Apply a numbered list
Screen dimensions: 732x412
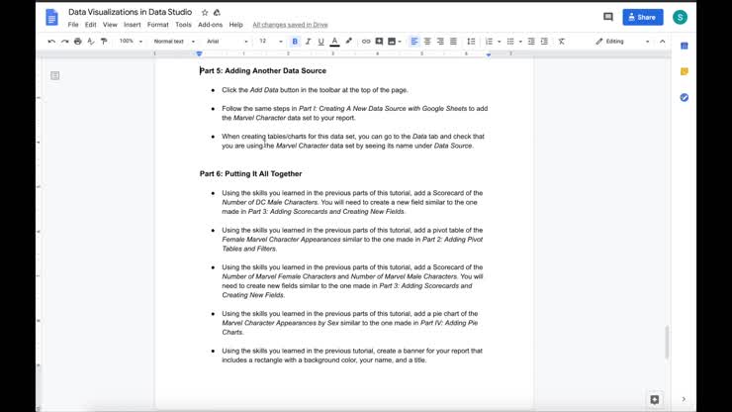489,42
